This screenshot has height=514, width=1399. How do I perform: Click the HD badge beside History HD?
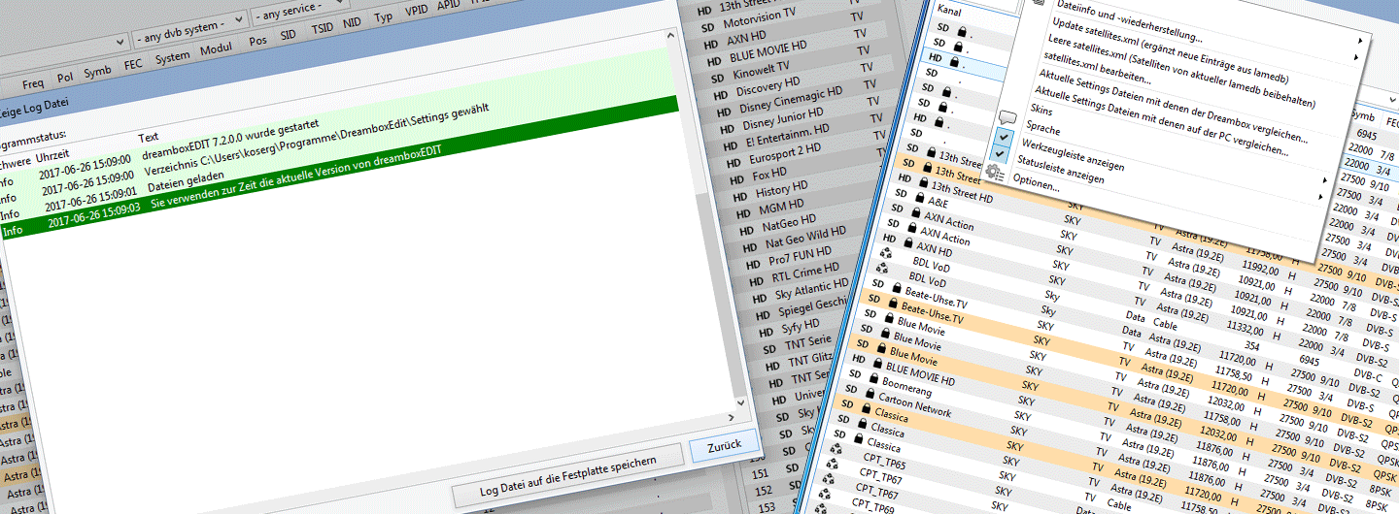pyautogui.click(x=739, y=197)
